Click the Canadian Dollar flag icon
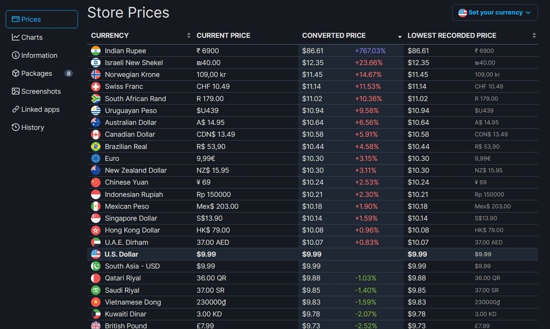 point(96,135)
